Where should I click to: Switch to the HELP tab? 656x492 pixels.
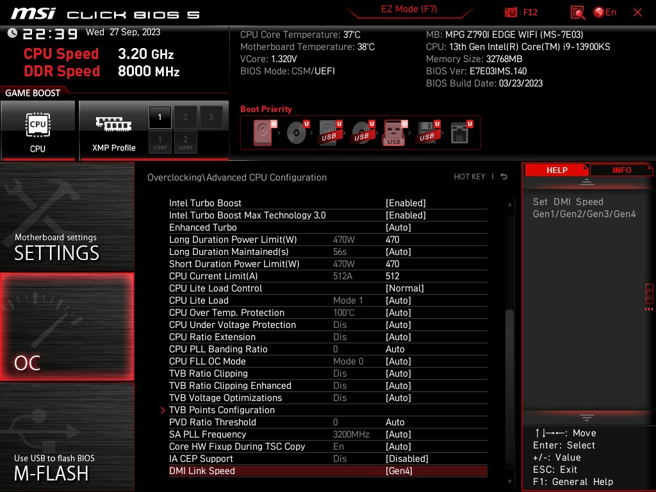point(557,170)
